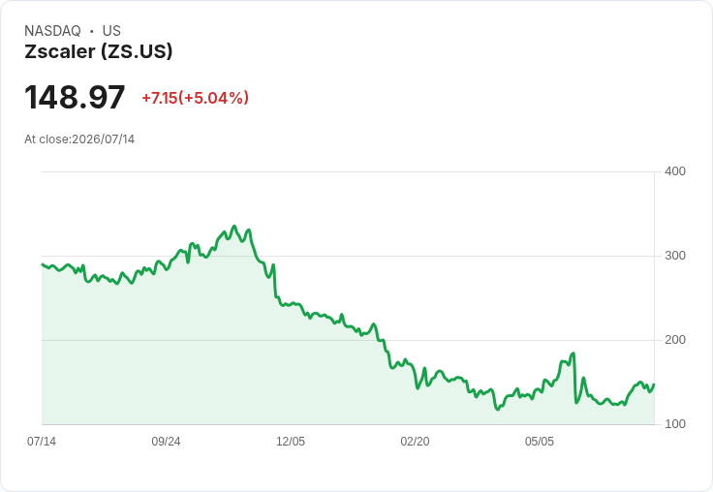Click the Zscaler (ZS.US) stock title
This screenshot has height=492, width=713.
pyautogui.click(x=99, y=51)
